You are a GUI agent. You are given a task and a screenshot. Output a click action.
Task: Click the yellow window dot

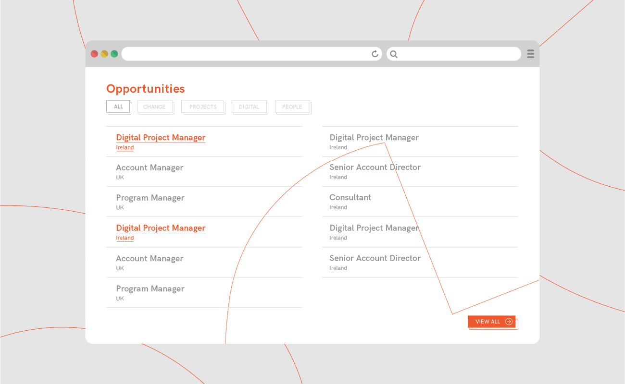tap(104, 54)
